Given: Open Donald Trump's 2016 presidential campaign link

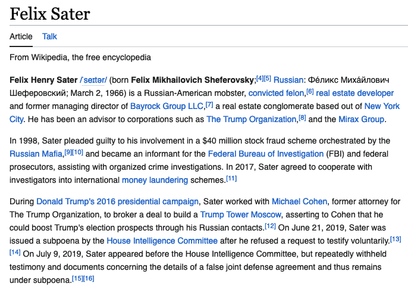Looking at the screenshot, I should point(117,201).
